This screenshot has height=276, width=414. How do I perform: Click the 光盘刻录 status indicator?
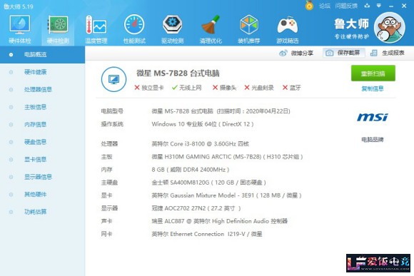(259, 88)
